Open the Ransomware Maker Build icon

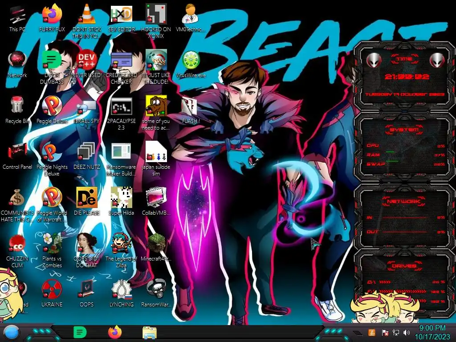click(121, 159)
